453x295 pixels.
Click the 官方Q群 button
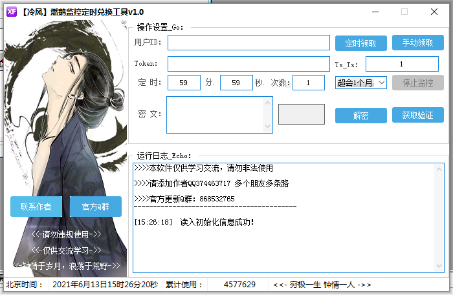95,207
